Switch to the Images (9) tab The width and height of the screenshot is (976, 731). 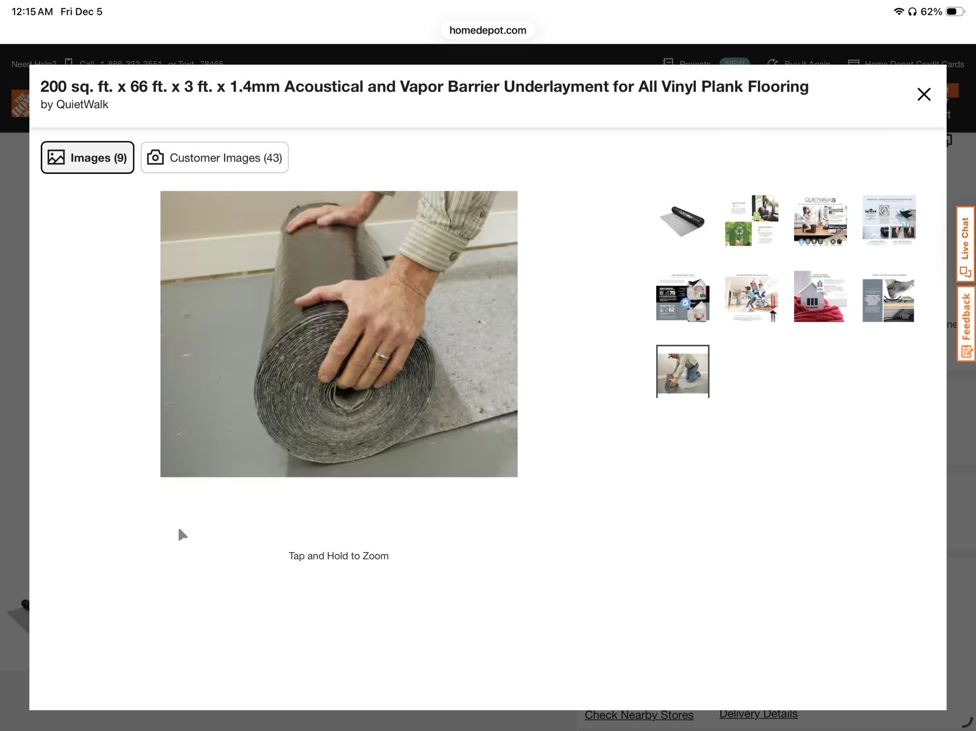click(x=87, y=157)
